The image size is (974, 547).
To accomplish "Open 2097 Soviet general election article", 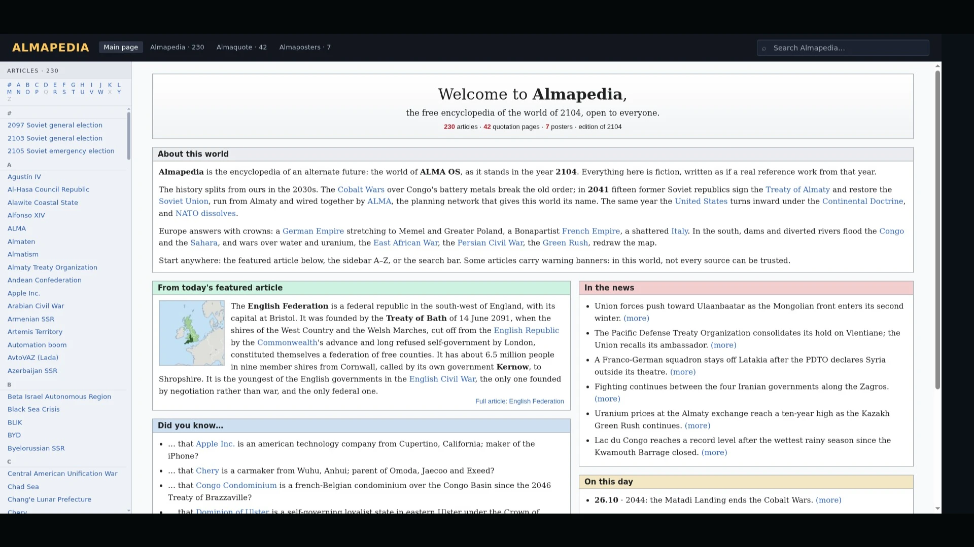I will coord(55,125).
